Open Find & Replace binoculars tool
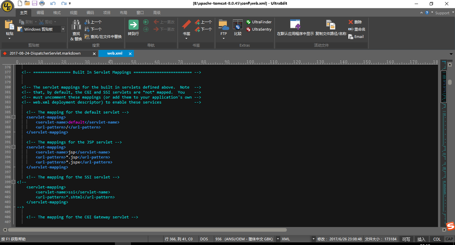 (x=76, y=25)
